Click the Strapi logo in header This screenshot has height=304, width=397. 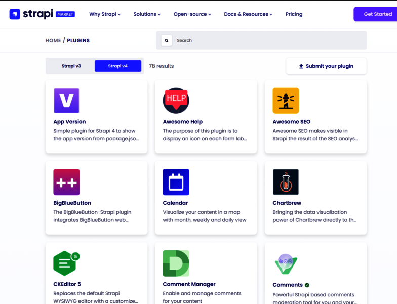pos(31,14)
